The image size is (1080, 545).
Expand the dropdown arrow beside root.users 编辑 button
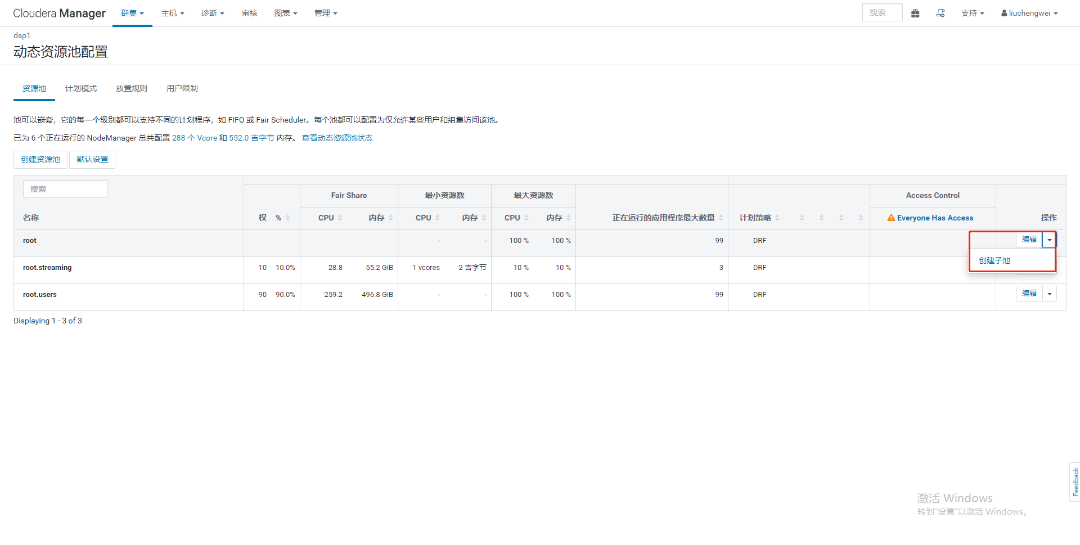1049,293
